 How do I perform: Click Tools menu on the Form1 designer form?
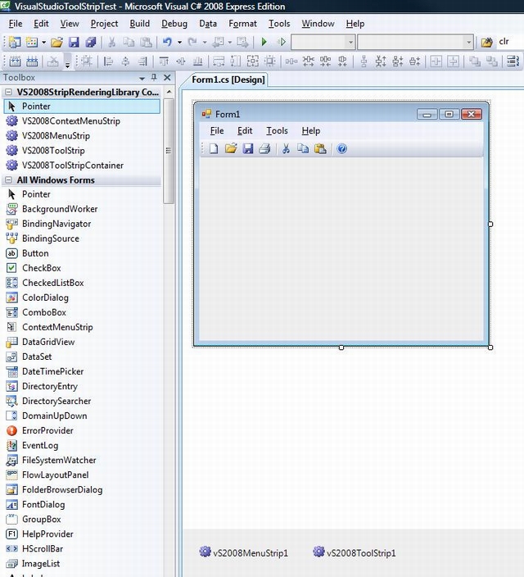click(277, 130)
